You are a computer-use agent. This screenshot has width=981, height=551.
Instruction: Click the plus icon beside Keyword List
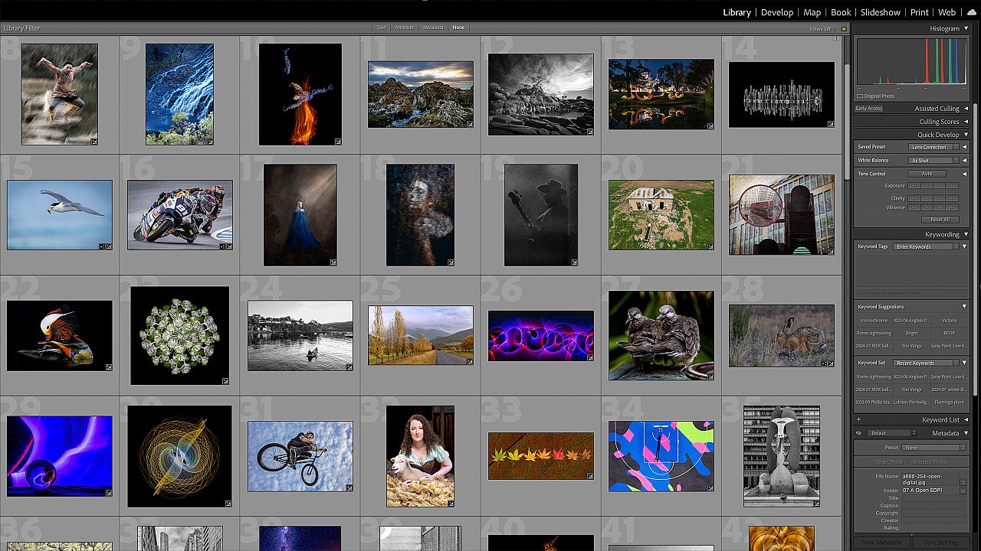point(860,419)
